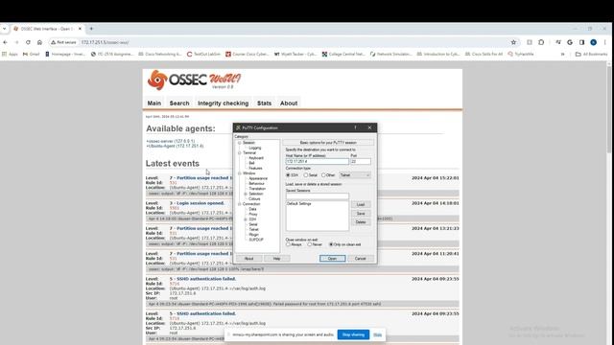The width and height of the screenshot is (614, 345).
Task: Click the Port number field
Action: point(361,162)
